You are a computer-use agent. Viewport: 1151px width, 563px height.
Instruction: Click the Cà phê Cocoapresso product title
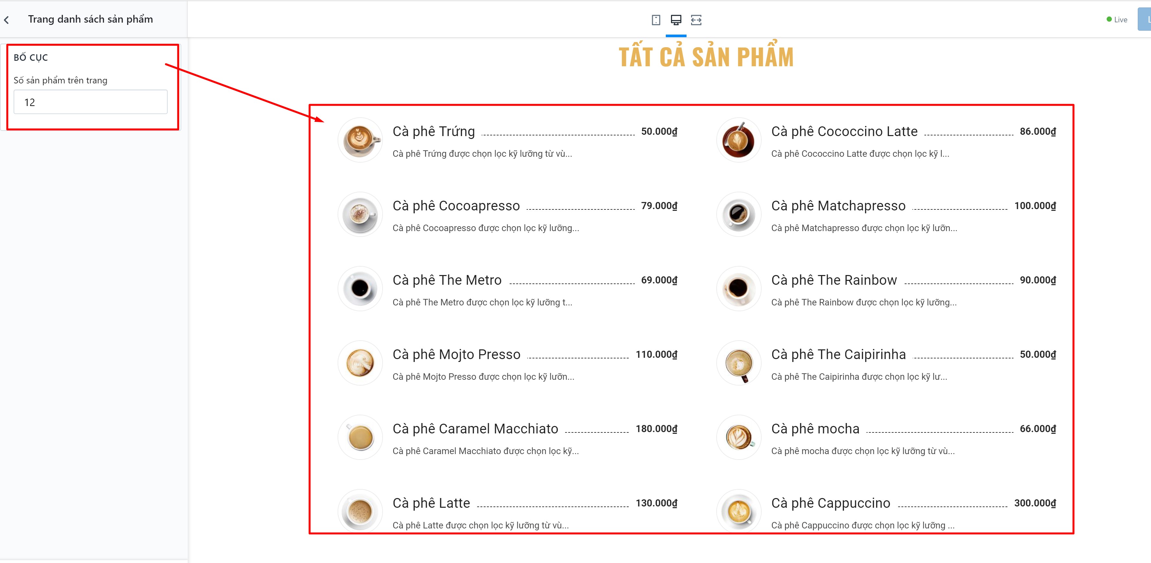pyautogui.click(x=456, y=206)
